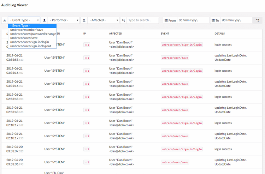Viewport: 265px width, 174px height.
Task: Click the To calendar icon
Action: point(213,20)
